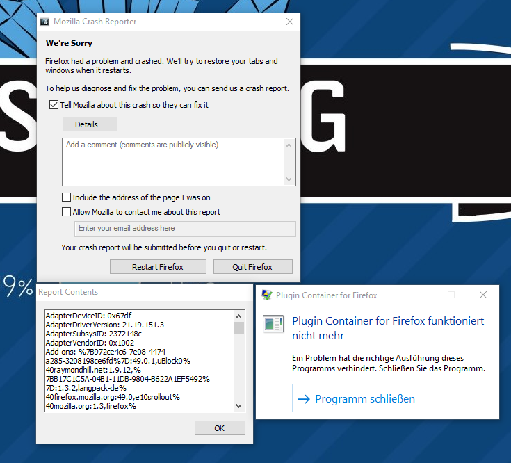Click the line 'AdapterSubsysID: 2372148c'
511x463 pixels.
[94, 334]
